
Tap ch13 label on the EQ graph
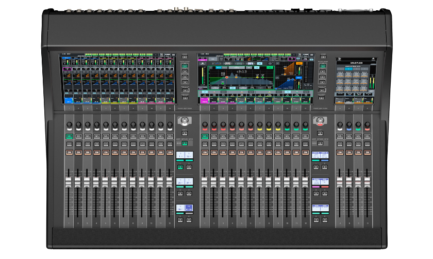coord(241,71)
